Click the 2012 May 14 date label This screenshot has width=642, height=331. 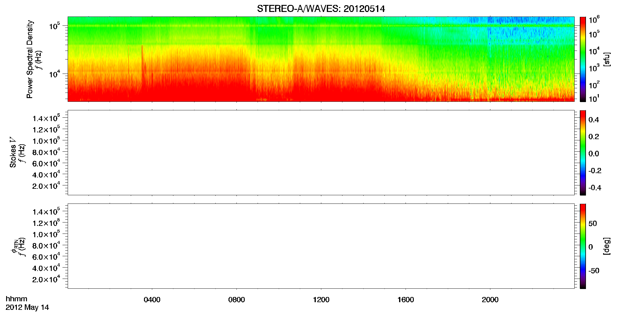click(x=27, y=307)
